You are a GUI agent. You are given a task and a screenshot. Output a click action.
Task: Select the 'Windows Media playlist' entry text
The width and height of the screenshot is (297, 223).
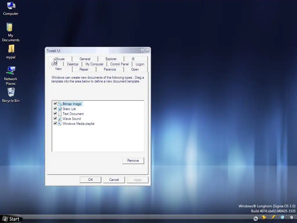78,124
